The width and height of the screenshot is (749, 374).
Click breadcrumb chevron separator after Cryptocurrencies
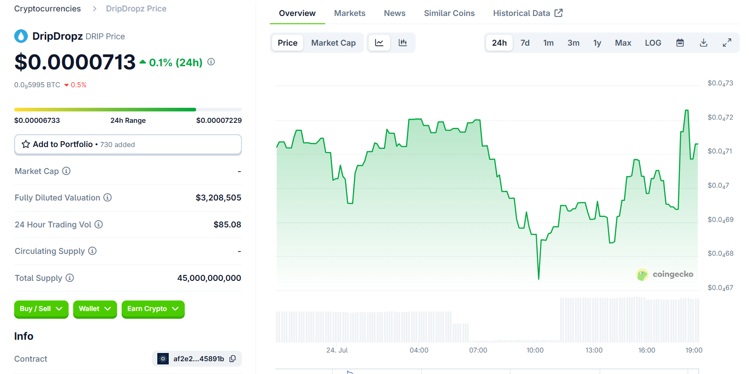95,9
